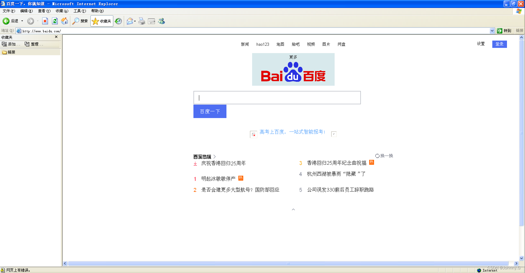Open hot search 庆祝香港回归25周年

(x=223, y=163)
